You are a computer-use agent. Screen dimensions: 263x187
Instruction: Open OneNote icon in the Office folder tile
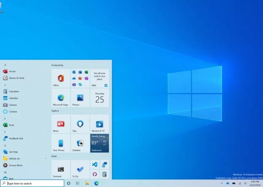86,78
